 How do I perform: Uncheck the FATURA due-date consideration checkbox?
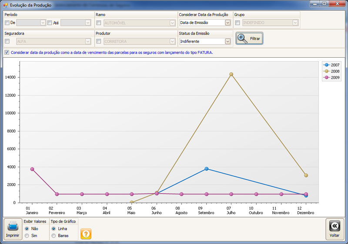[x=7, y=53]
